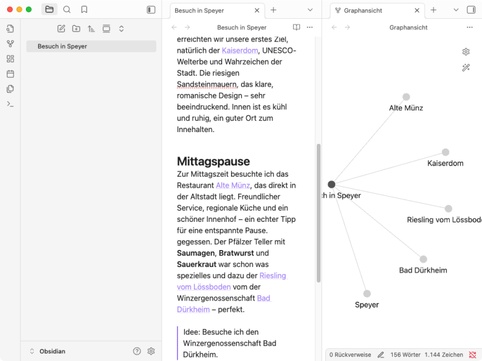Toggle editing mode pencil in status bar

tap(380, 355)
